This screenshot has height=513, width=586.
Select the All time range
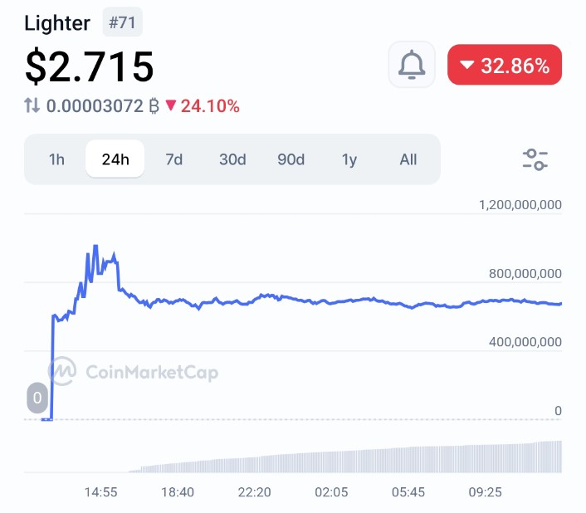[x=408, y=159]
